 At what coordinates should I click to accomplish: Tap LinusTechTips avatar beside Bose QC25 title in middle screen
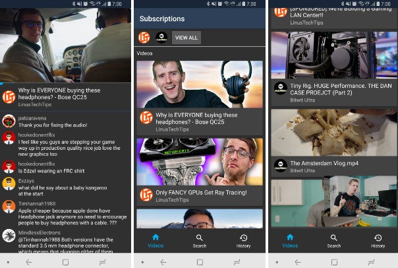[x=146, y=117]
